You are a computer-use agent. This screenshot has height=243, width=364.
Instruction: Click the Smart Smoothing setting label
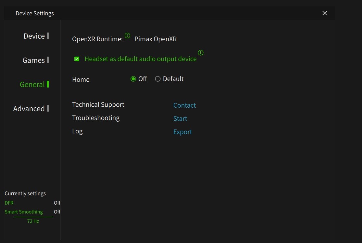pos(24,212)
